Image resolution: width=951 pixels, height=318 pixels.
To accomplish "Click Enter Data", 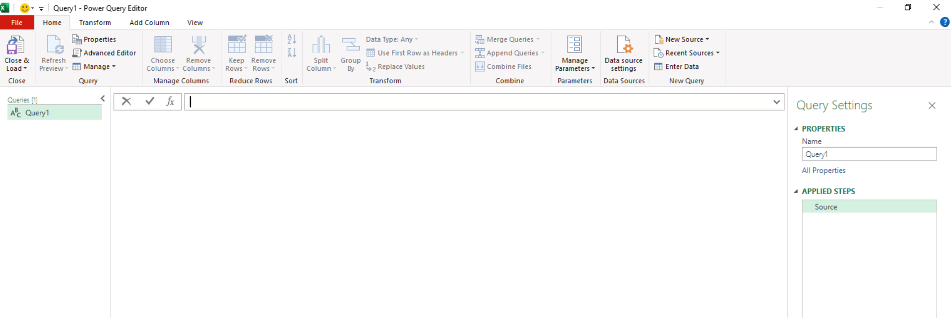I will [676, 66].
